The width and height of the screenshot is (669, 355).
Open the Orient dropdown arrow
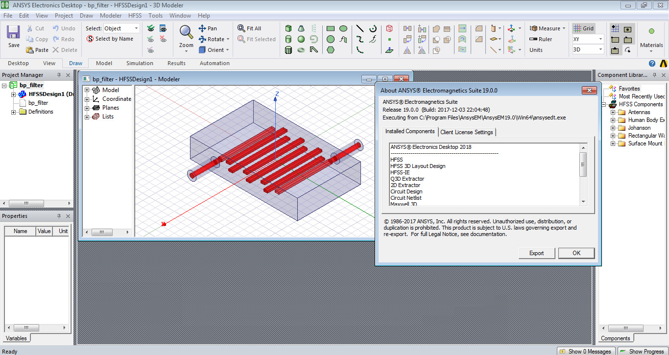pyautogui.click(x=228, y=50)
